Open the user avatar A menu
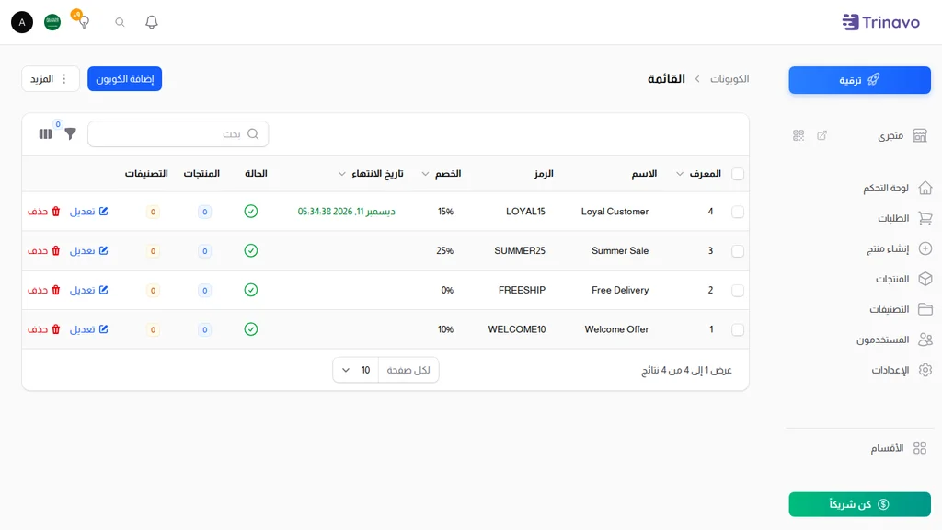Viewport: 942px width, 530px height. pyautogui.click(x=22, y=22)
